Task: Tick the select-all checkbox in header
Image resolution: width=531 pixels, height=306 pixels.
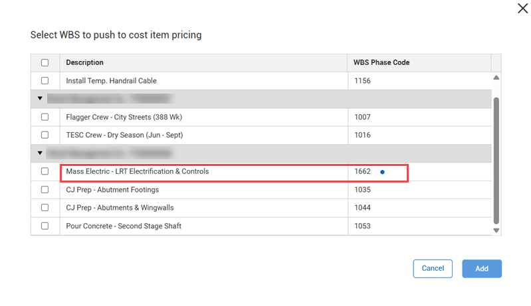Action: 45,63
